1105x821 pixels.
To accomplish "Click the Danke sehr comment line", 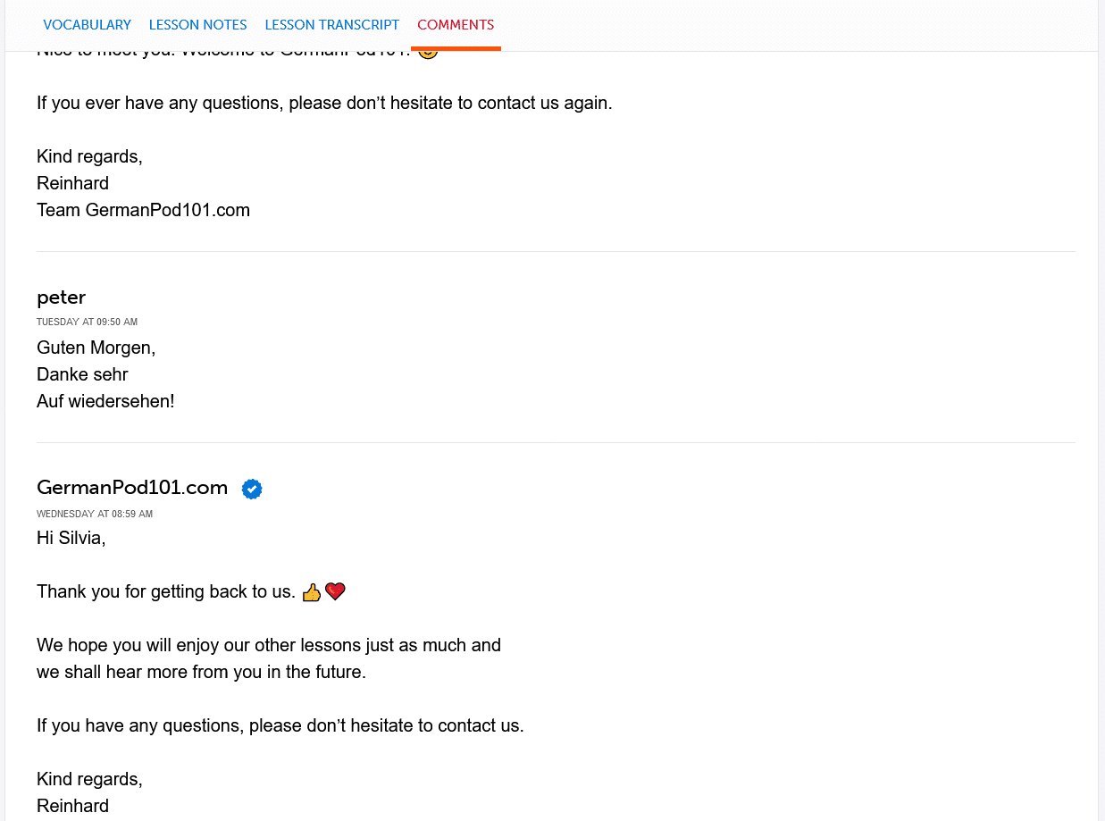I will (82, 374).
